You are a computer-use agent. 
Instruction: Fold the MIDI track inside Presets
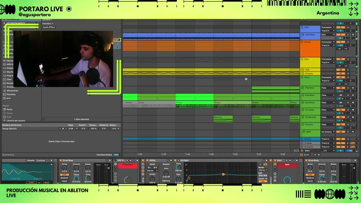point(304,132)
